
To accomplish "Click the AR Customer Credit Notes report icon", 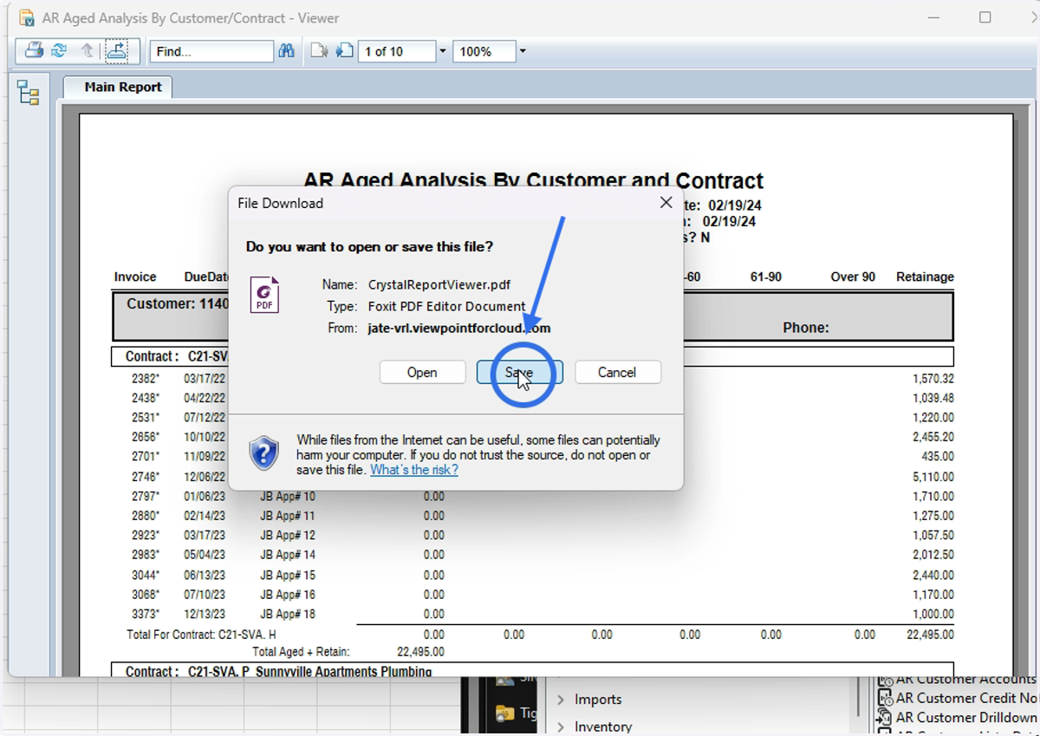I will pos(885,698).
